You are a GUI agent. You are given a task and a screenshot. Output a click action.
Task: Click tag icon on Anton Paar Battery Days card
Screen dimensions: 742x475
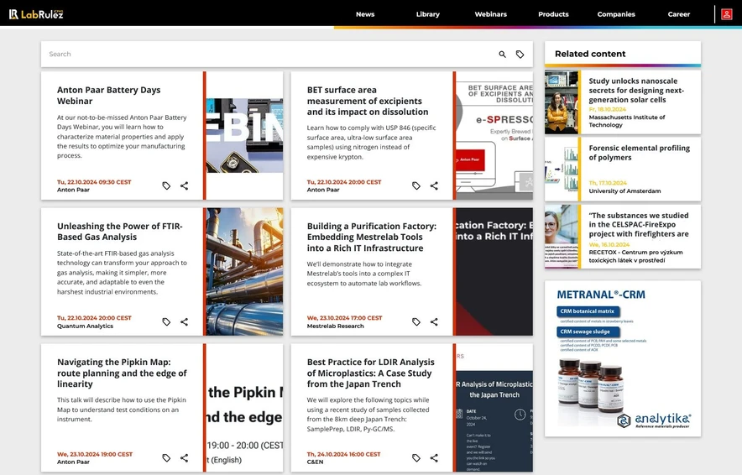point(166,186)
